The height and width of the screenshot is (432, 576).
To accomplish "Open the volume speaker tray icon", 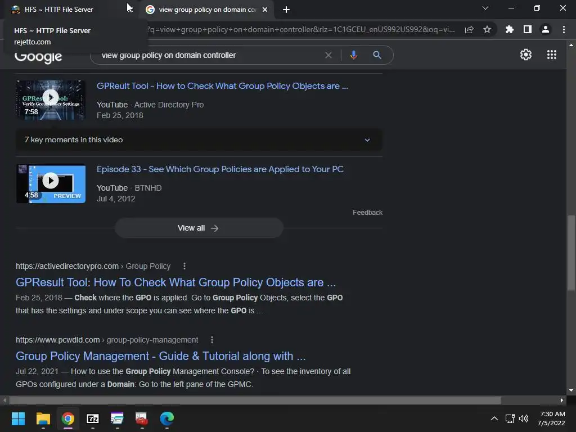I will coord(524,418).
